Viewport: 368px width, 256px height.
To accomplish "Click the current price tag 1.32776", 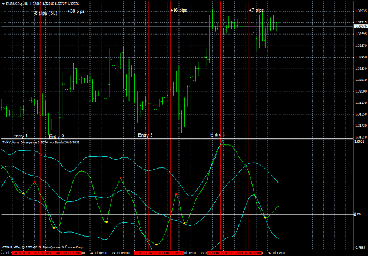I will click(x=360, y=26).
